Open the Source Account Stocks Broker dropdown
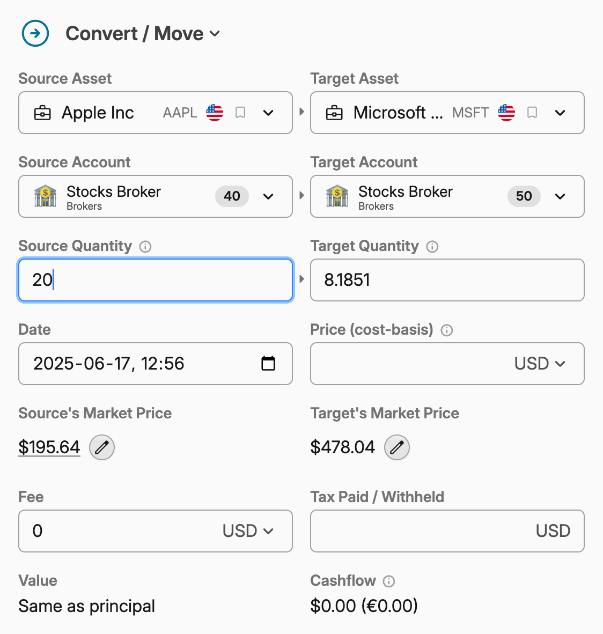The width and height of the screenshot is (603, 634). (x=155, y=196)
